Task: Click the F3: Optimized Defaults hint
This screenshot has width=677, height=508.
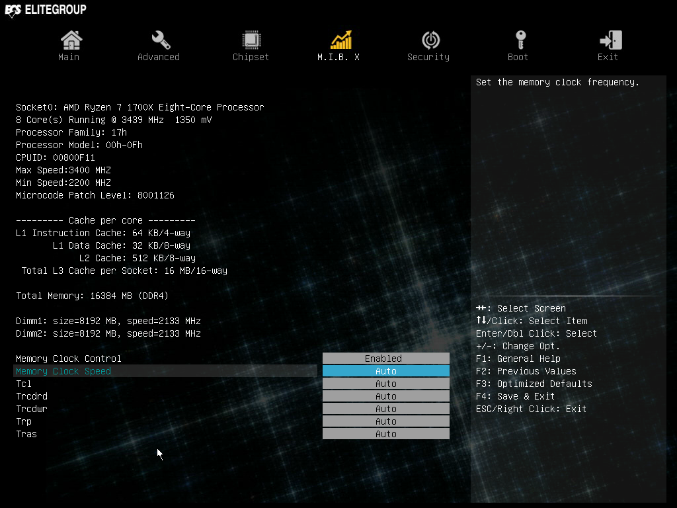Action: click(534, 384)
